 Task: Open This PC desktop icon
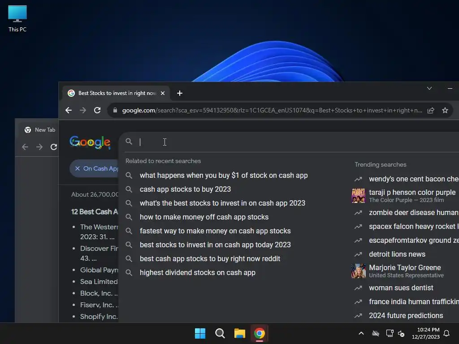pyautogui.click(x=17, y=18)
